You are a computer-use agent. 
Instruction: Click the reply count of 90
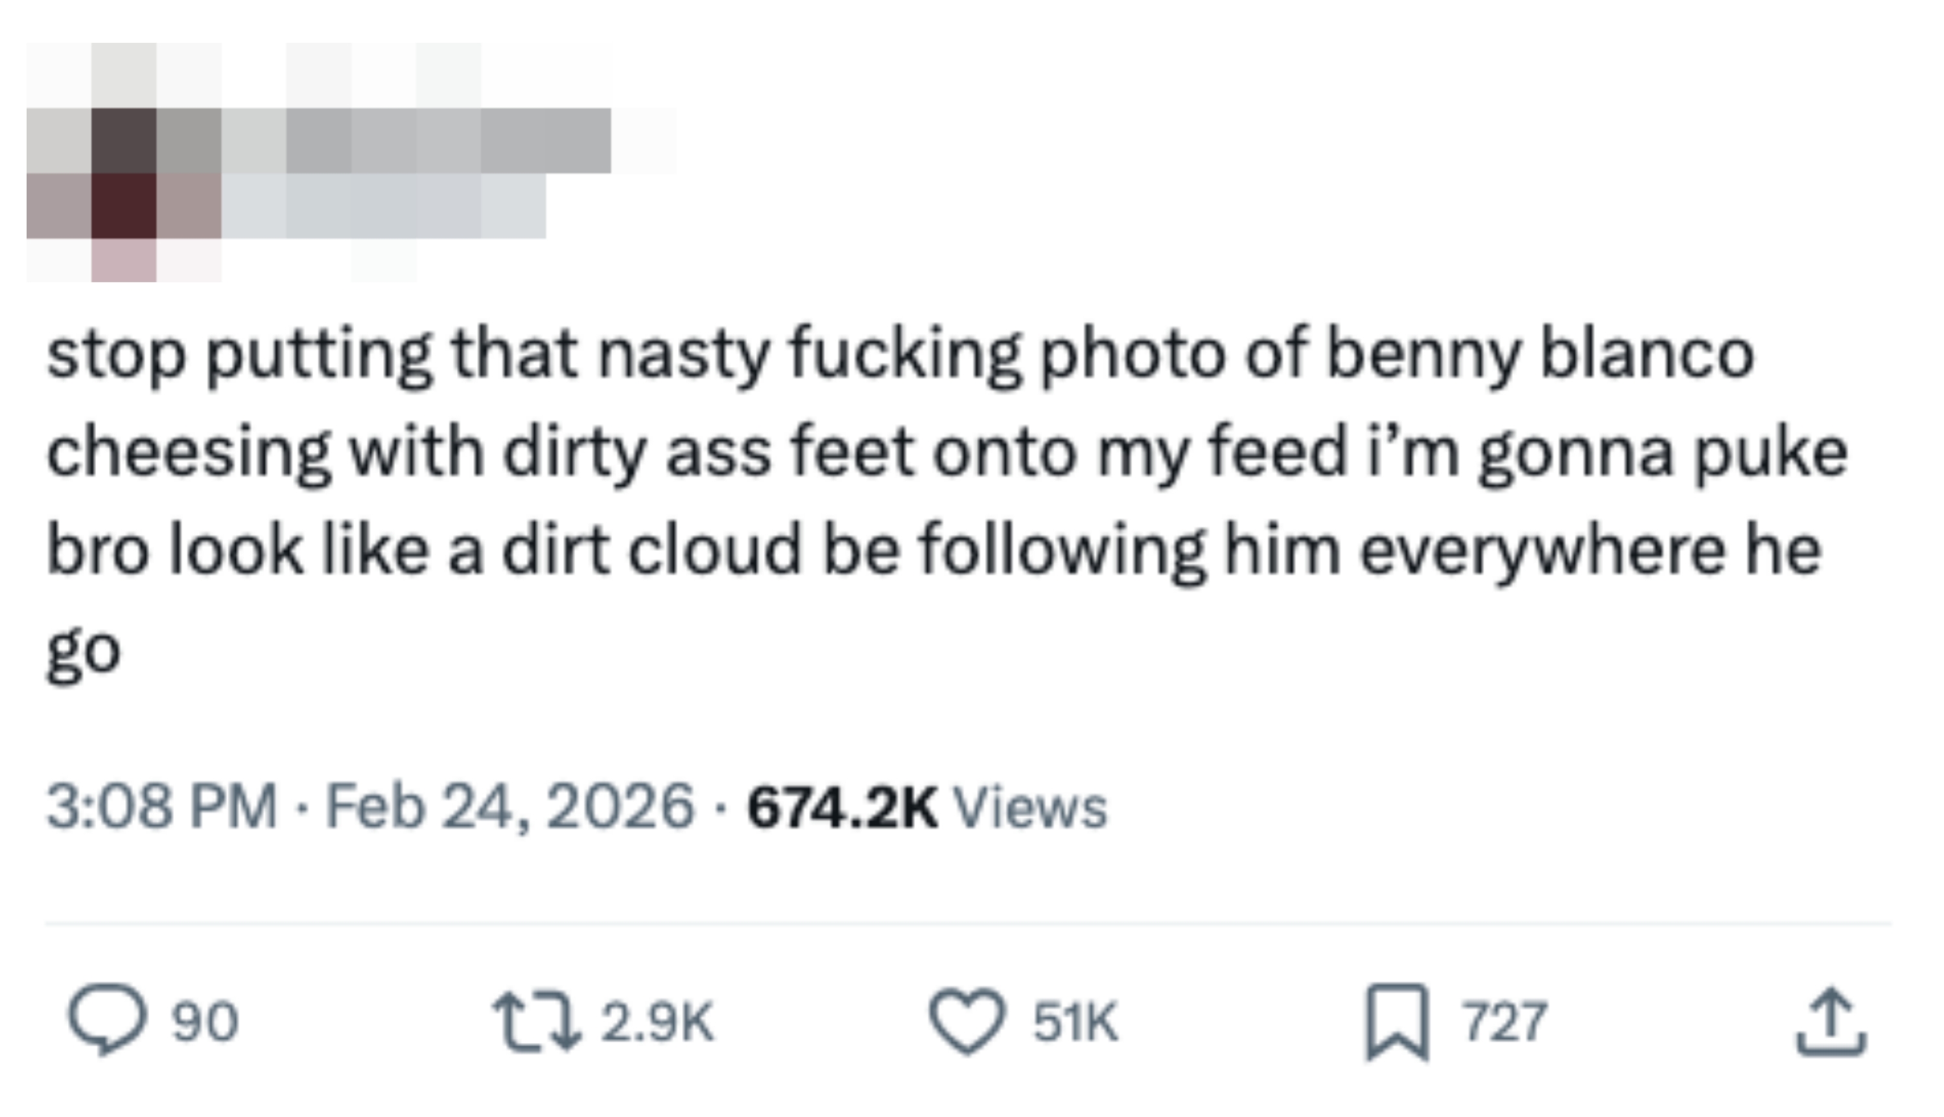pyautogui.click(x=205, y=1022)
